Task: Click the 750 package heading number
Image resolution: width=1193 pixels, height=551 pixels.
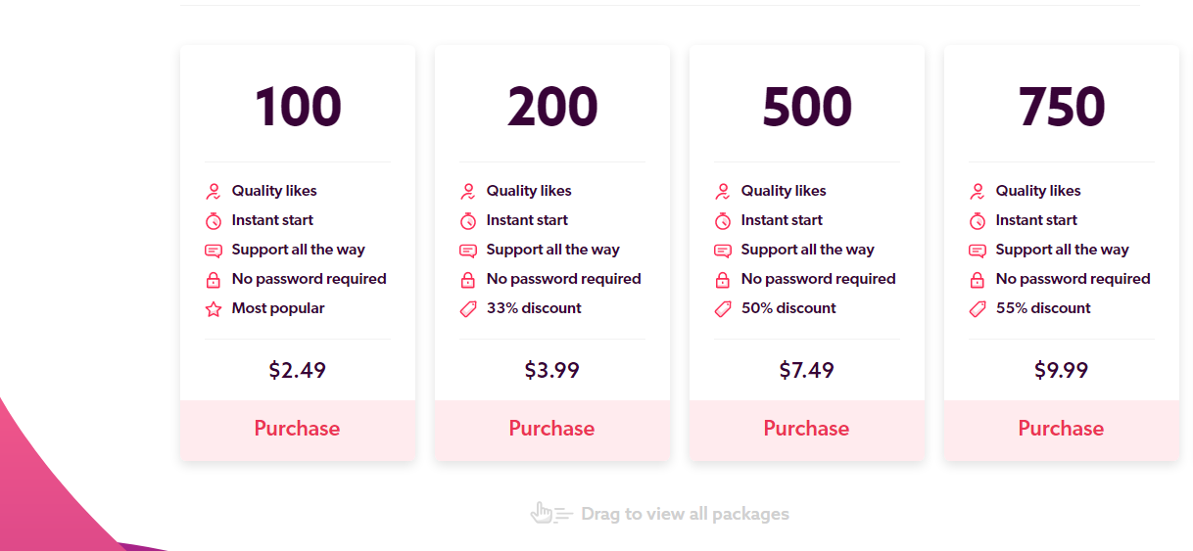Action: tap(1061, 107)
